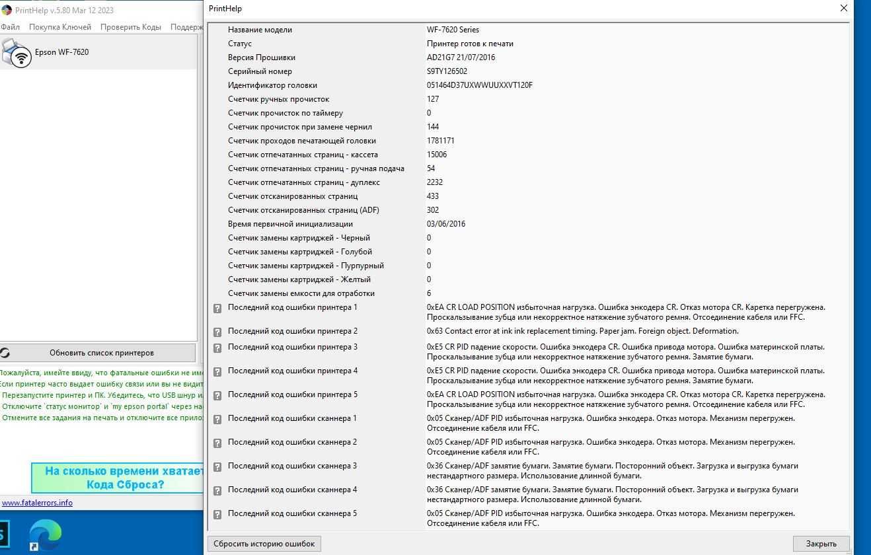Click ADF scanned pages count 302
The width and height of the screenshot is (871, 555).
[433, 210]
